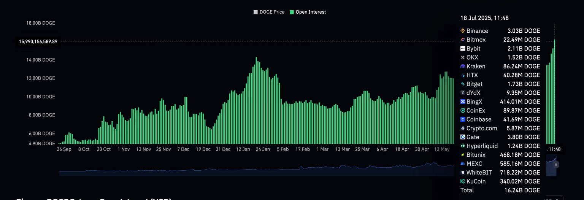Click the Hyperliquid exchange icon
The image size is (584, 200).
[463, 146]
